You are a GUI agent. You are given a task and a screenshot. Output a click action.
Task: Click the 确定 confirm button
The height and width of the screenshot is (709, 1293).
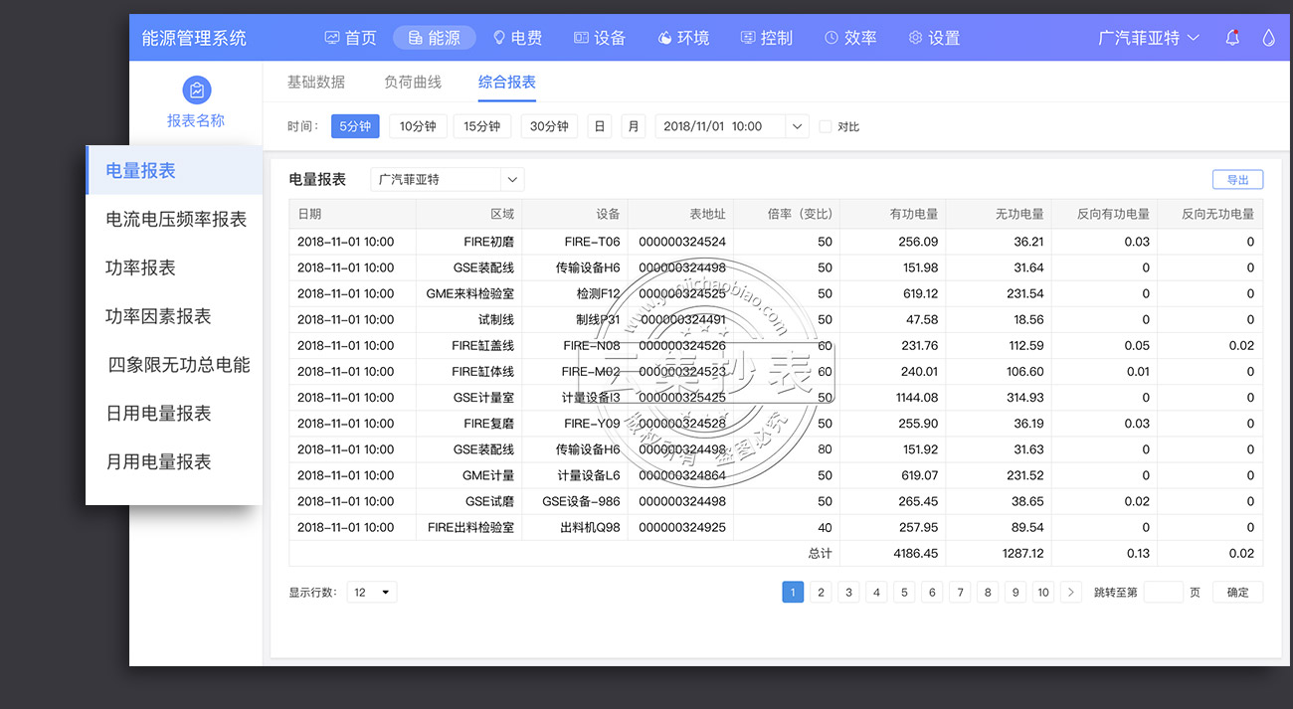[1237, 592]
